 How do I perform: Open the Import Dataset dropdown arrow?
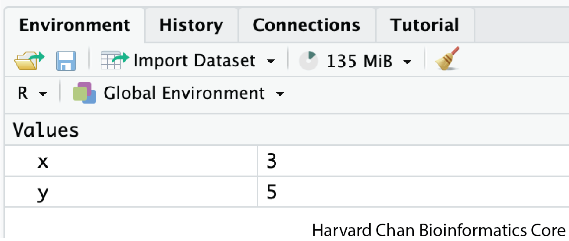271,62
